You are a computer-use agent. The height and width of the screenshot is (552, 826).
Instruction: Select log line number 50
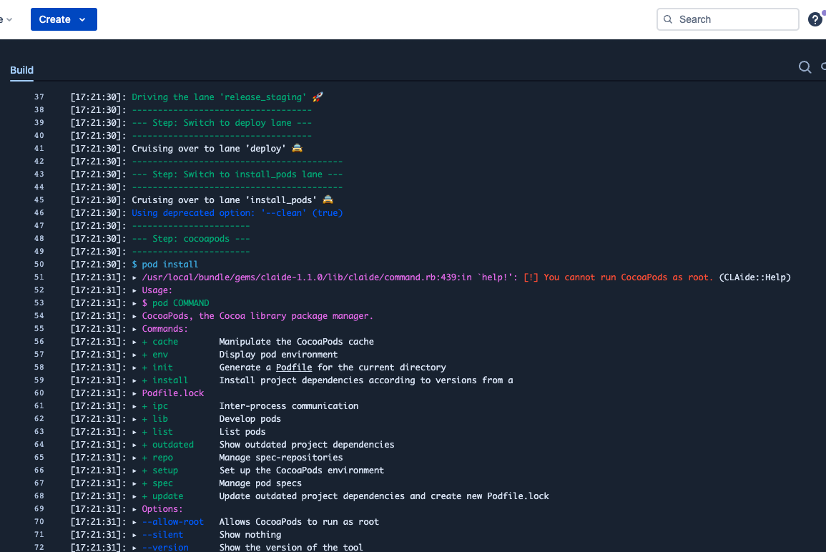tap(39, 265)
